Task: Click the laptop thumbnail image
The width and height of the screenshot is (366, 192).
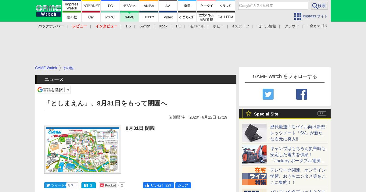Action: (x=254, y=133)
